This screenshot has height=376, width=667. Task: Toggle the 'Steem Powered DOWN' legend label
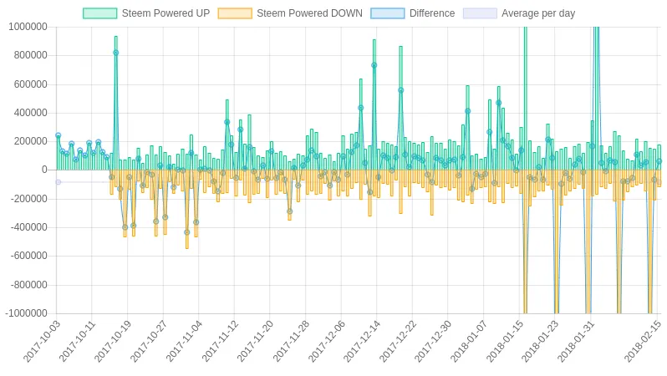(309, 13)
